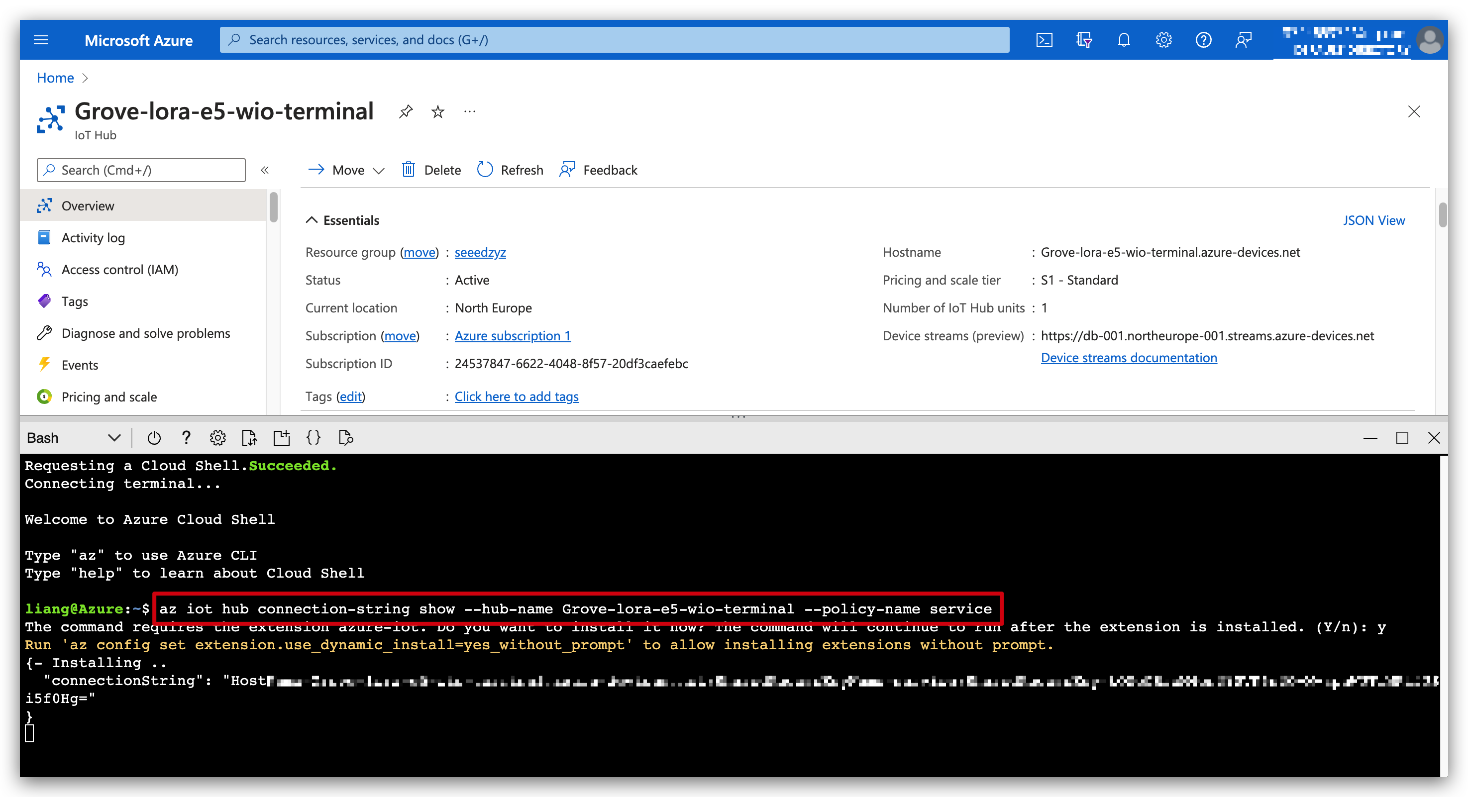Click Subscription move link
Image resolution: width=1468 pixels, height=797 pixels.
point(400,335)
